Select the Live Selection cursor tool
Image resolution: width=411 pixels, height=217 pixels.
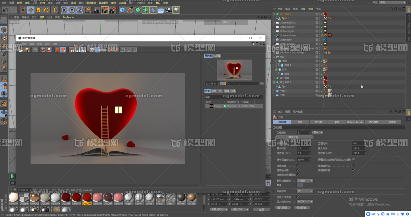pos(23,10)
